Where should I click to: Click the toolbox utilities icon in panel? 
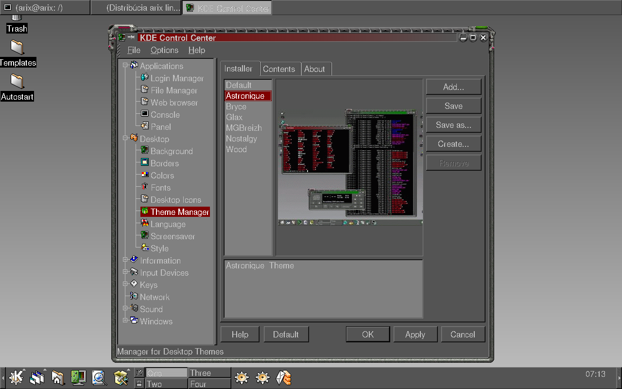121,377
